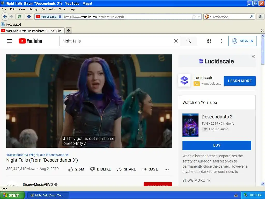Open a new tab with the plus button
Viewport: 265px width, 199px height.
pyautogui.click(x=68, y=31)
